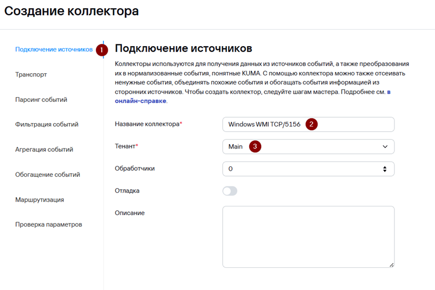The height and width of the screenshot is (290, 435).
Task: Expand the Тенант dropdown chevron
Action: point(385,146)
